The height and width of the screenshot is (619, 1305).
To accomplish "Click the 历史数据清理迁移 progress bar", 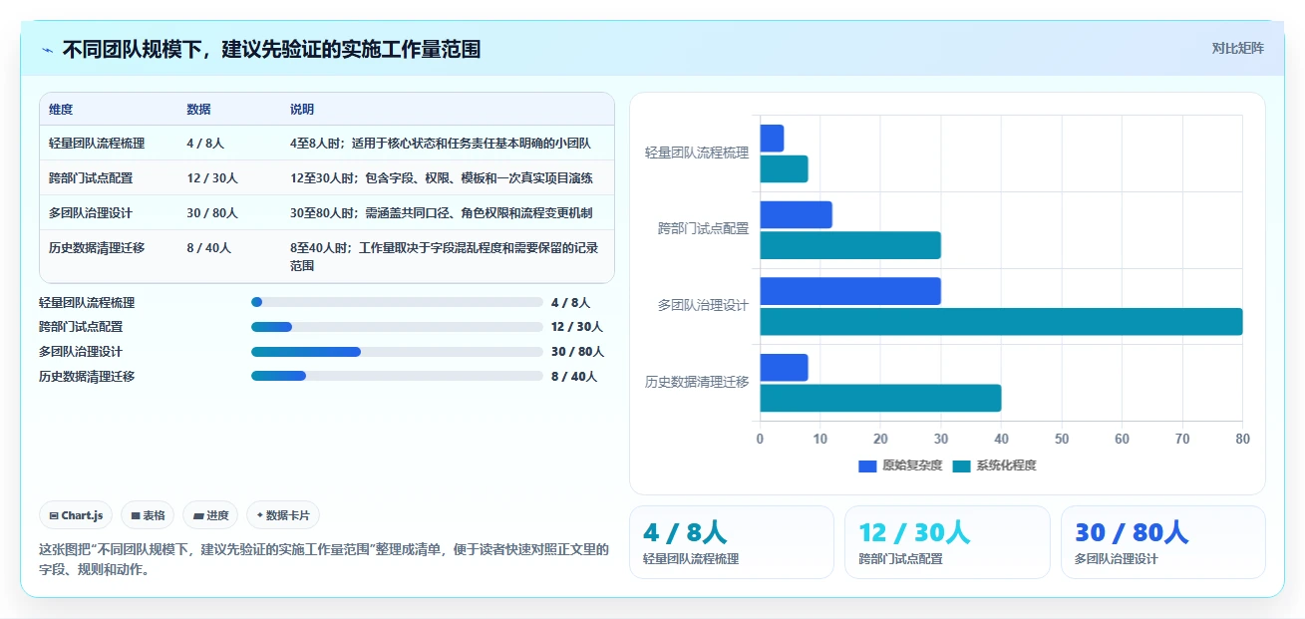I will click(397, 376).
